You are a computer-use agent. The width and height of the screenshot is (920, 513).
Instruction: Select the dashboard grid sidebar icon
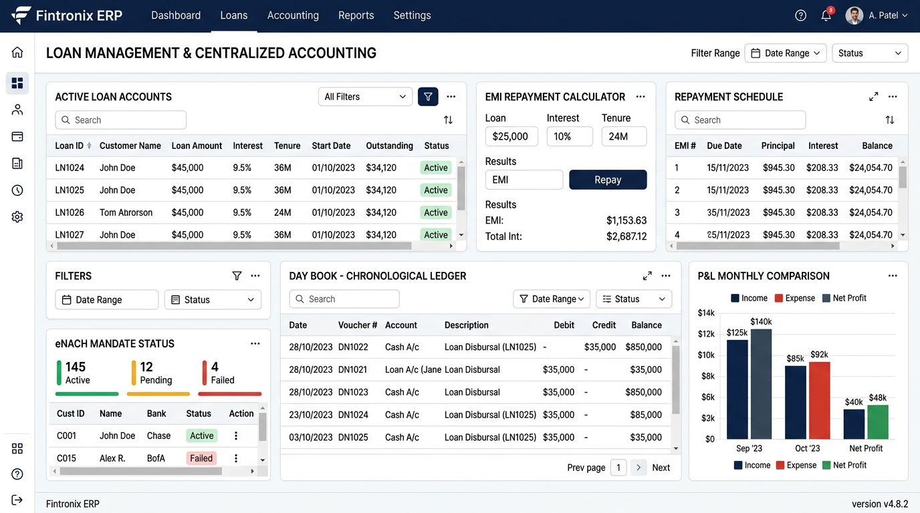coord(17,83)
